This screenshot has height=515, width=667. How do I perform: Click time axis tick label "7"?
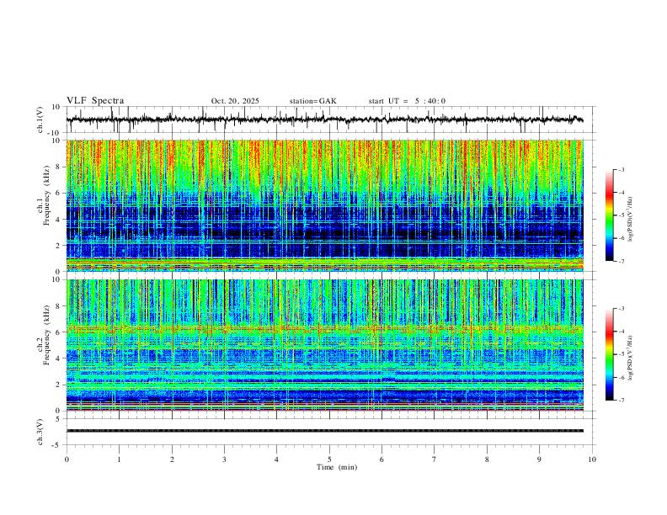[x=435, y=459]
